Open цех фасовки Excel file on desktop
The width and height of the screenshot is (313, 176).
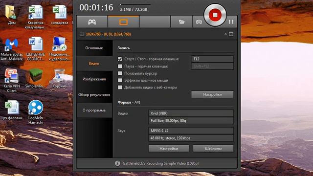pos(12,110)
